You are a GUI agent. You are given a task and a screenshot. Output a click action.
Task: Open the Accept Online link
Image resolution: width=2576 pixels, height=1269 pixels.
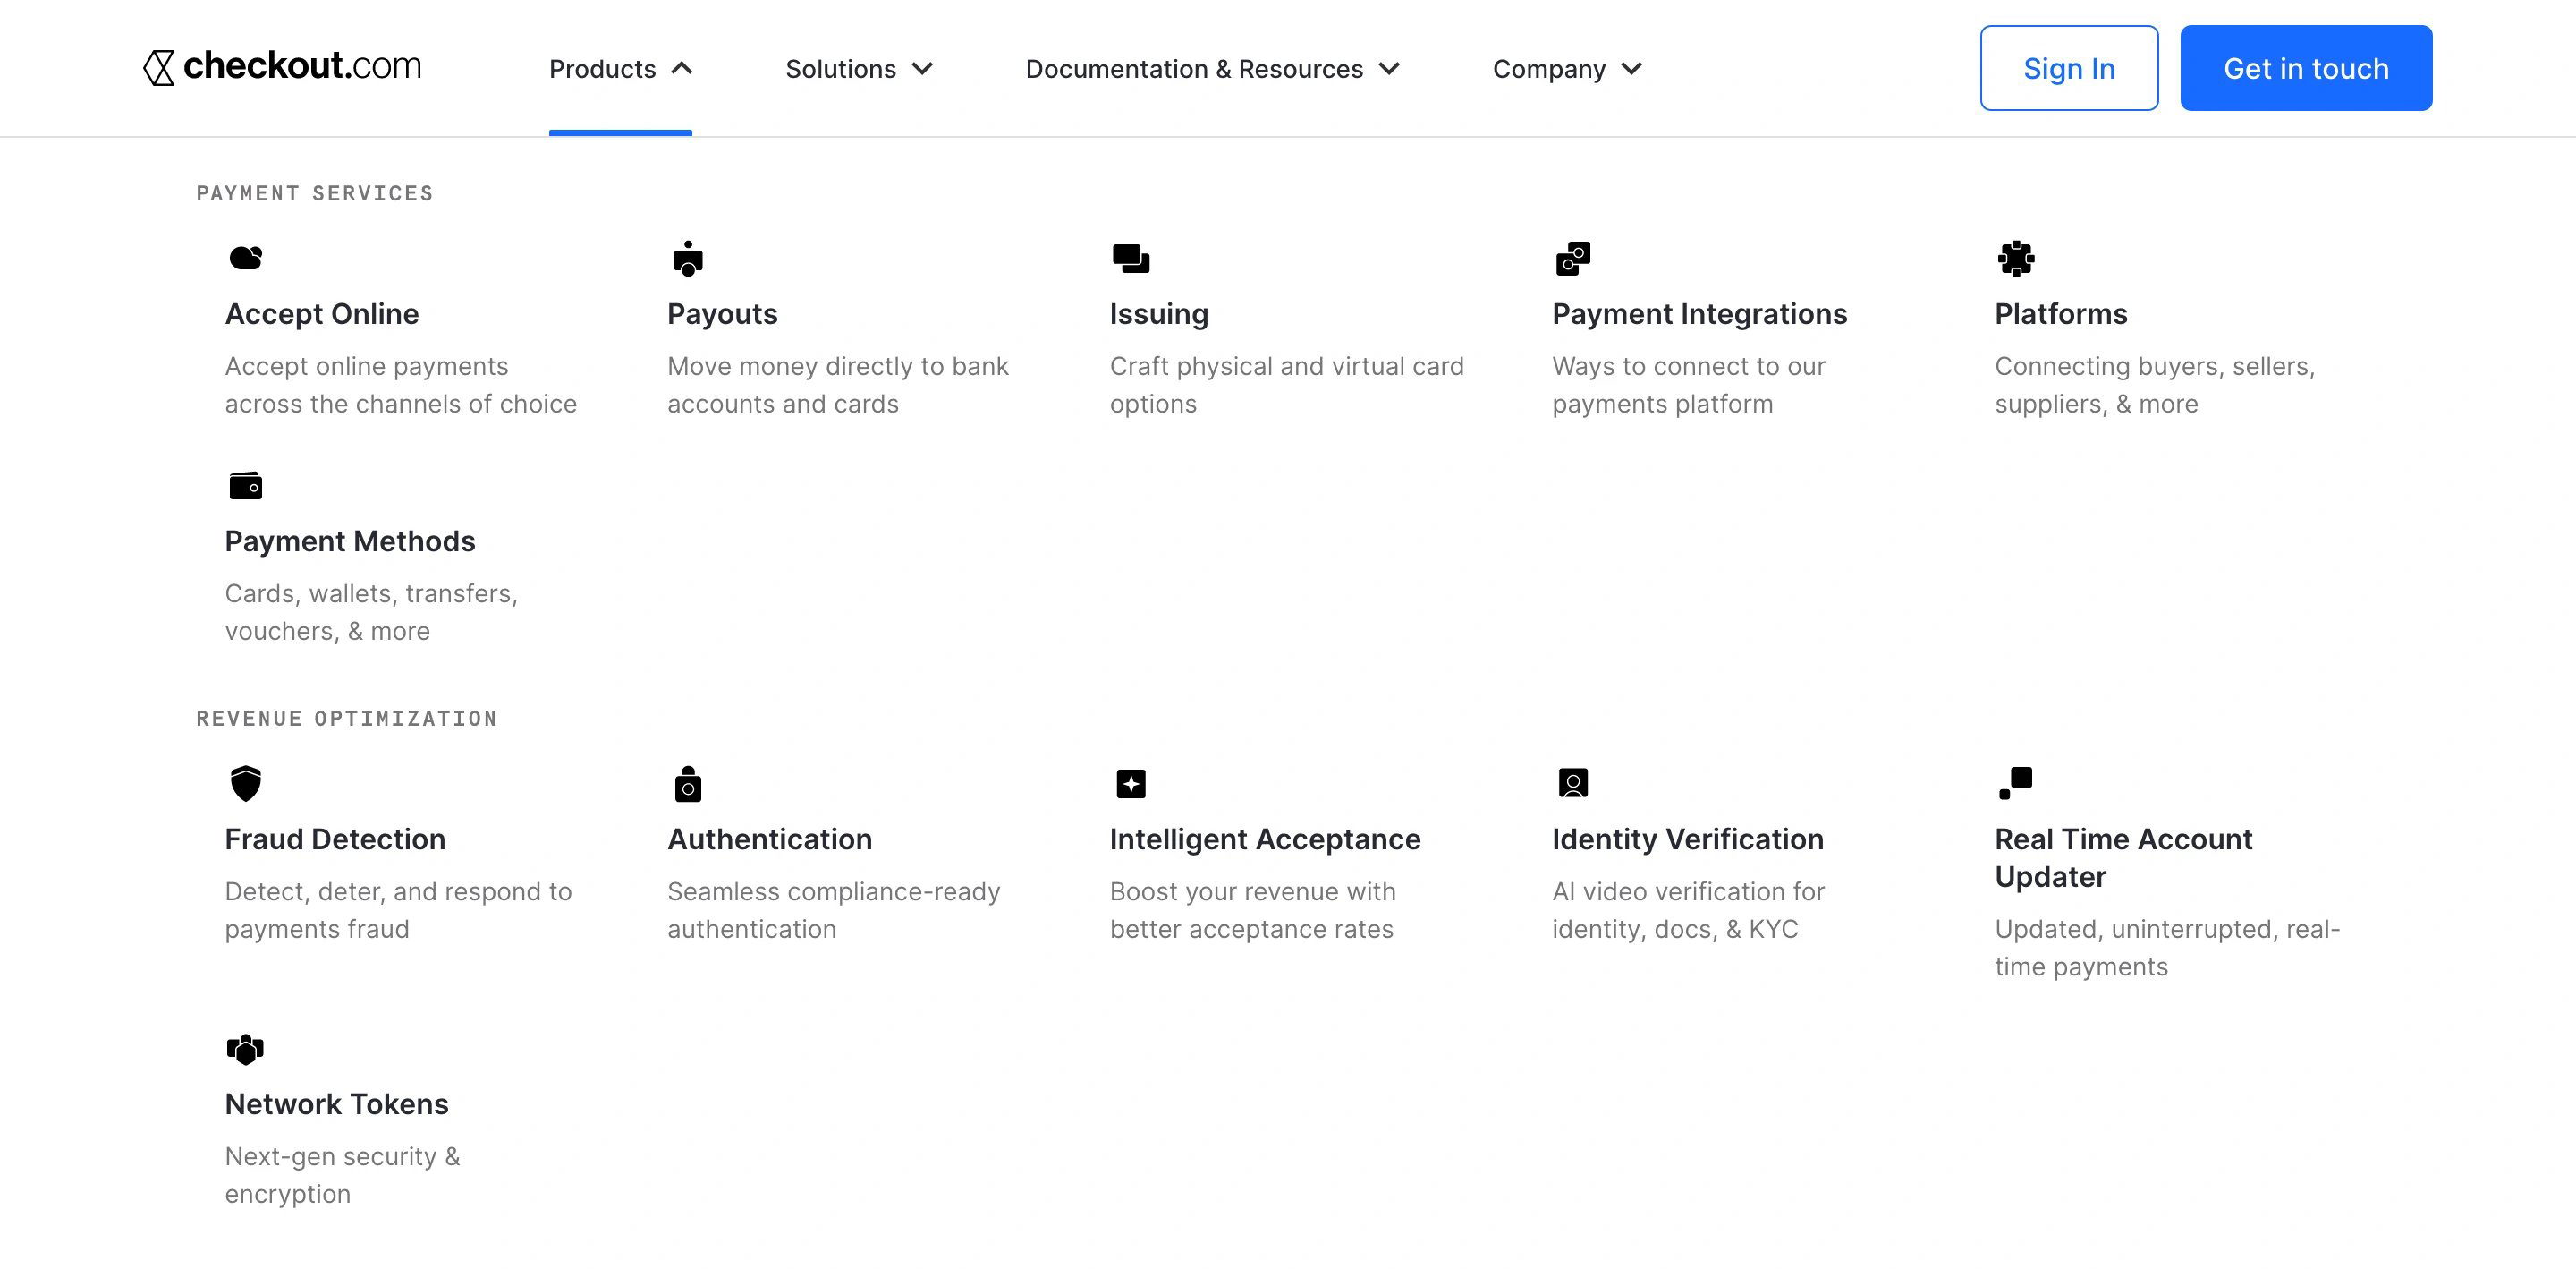(x=322, y=313)
